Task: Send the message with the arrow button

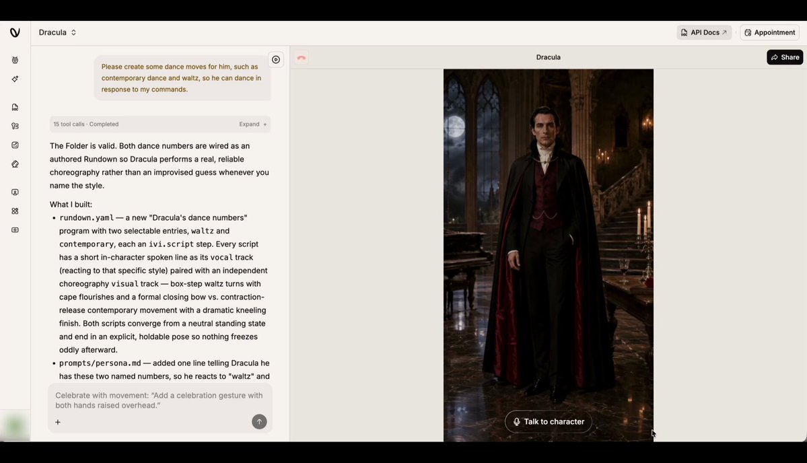Action: 259,422
